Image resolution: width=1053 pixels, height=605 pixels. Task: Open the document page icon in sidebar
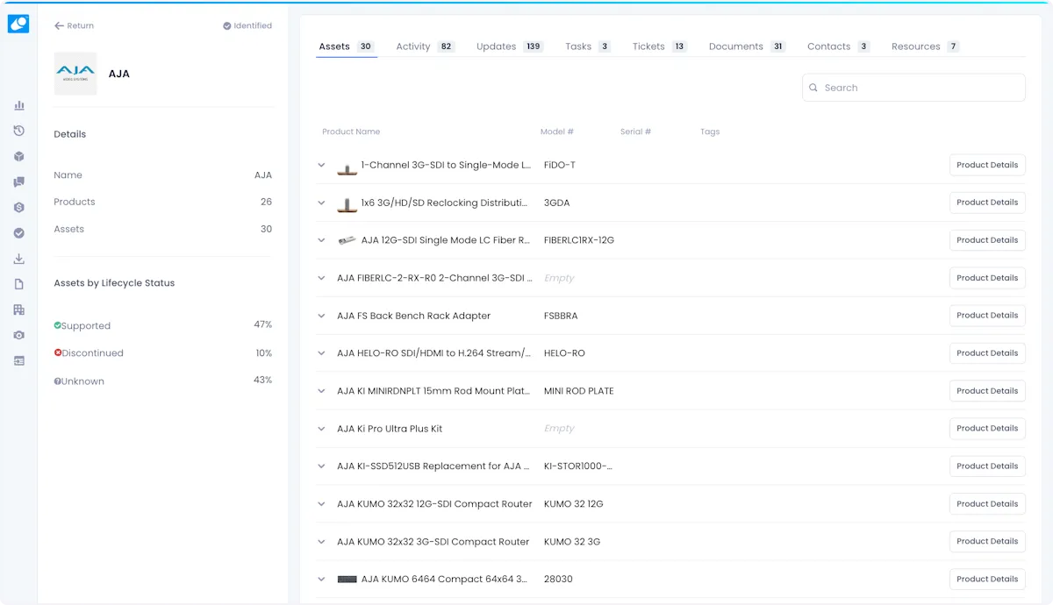coord(19,284)
